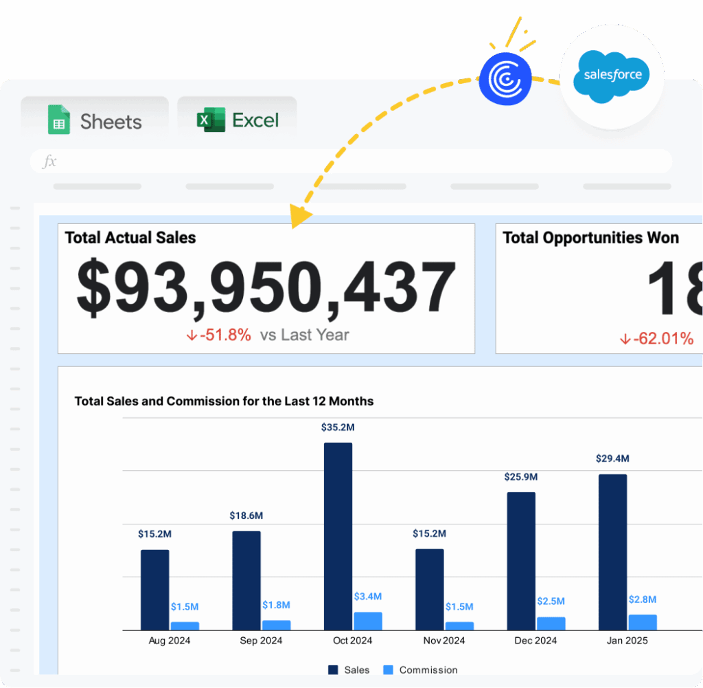Select the $93,950,437 total sales figure

[266, 289]
